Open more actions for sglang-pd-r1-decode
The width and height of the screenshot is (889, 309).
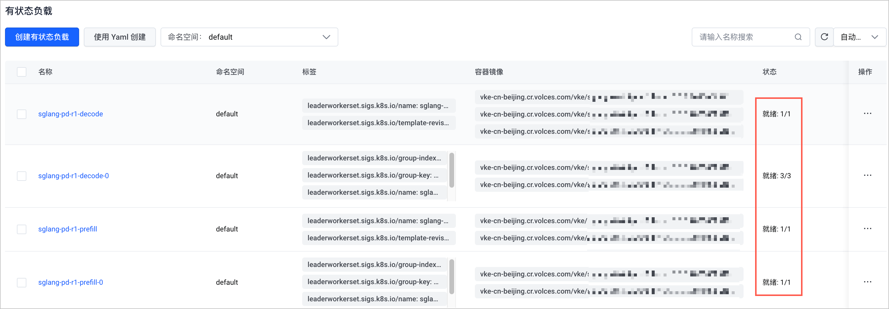[x=867, y=113]
